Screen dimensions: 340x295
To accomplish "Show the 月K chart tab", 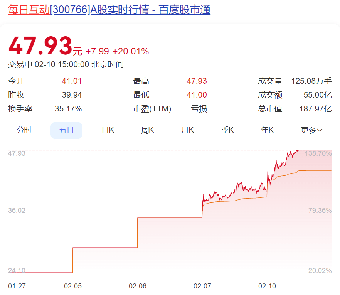I will [187, 130].
